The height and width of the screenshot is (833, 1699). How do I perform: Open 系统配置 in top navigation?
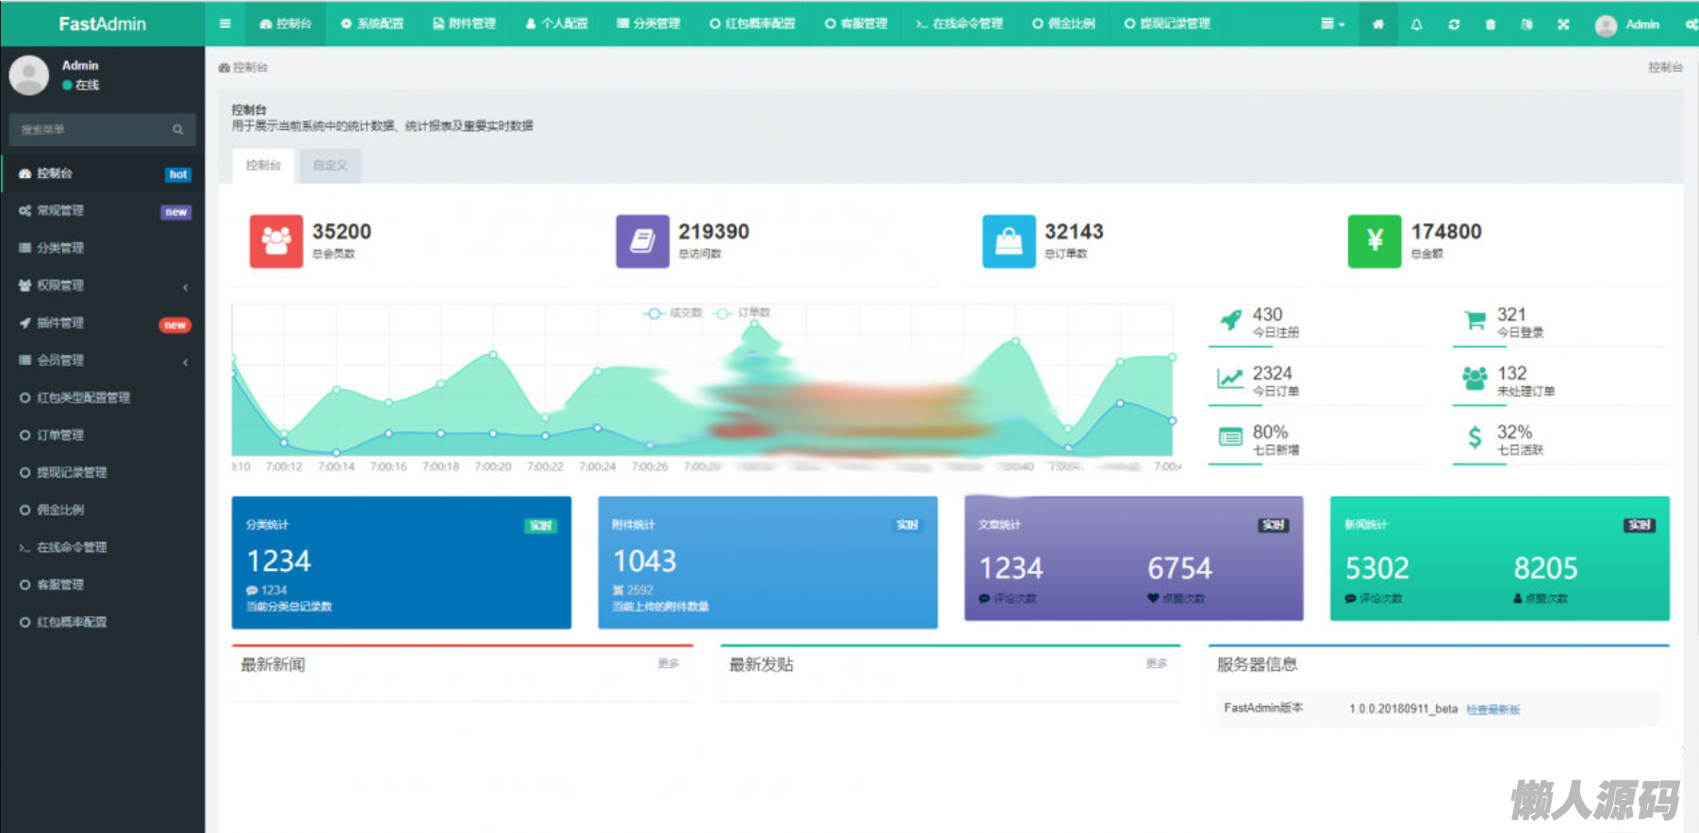tap(372, 24)
